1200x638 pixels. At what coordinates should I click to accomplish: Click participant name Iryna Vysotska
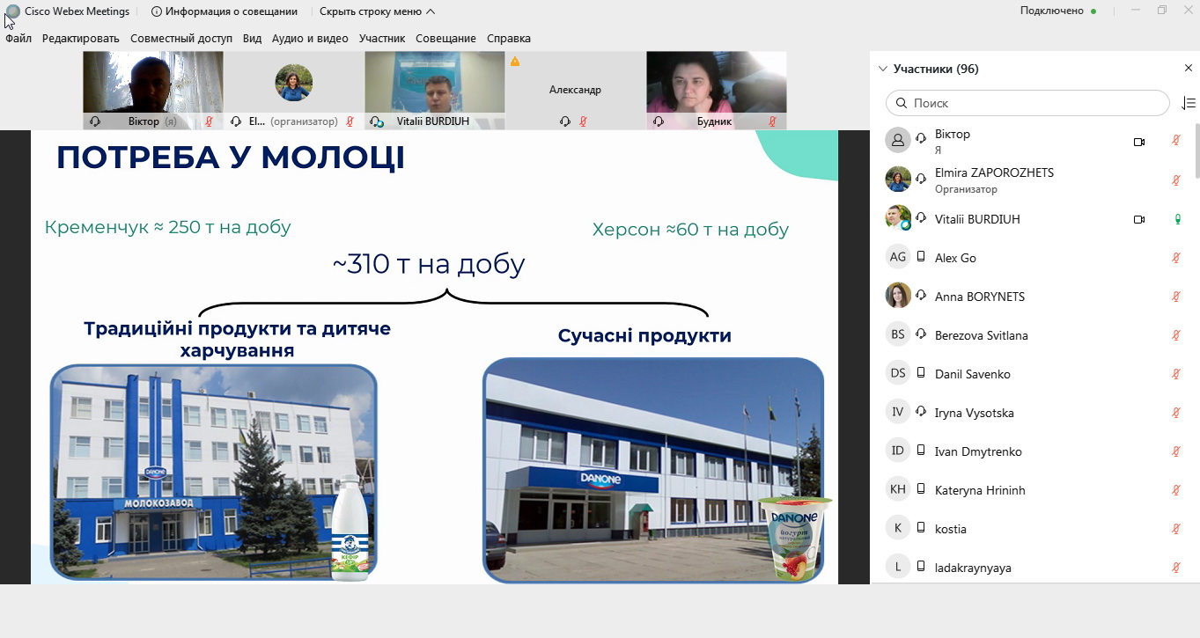974,413
